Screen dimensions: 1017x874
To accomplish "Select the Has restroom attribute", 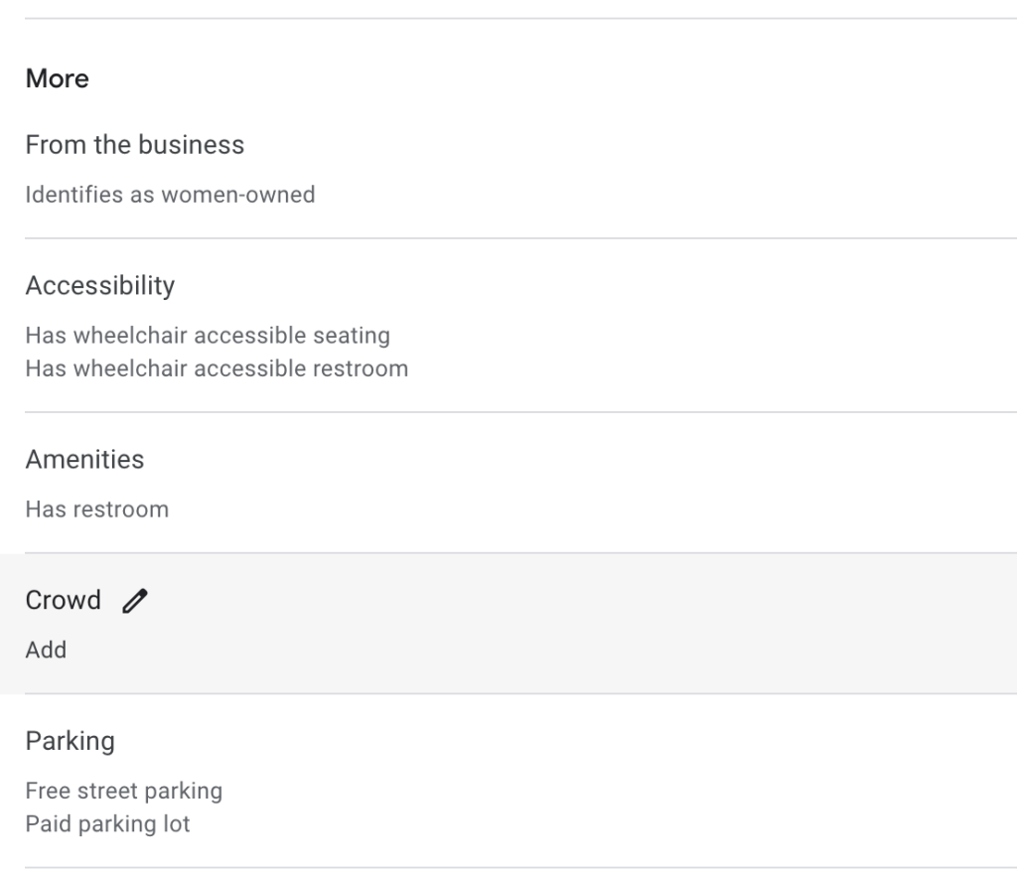I will [x=96, y=510].
